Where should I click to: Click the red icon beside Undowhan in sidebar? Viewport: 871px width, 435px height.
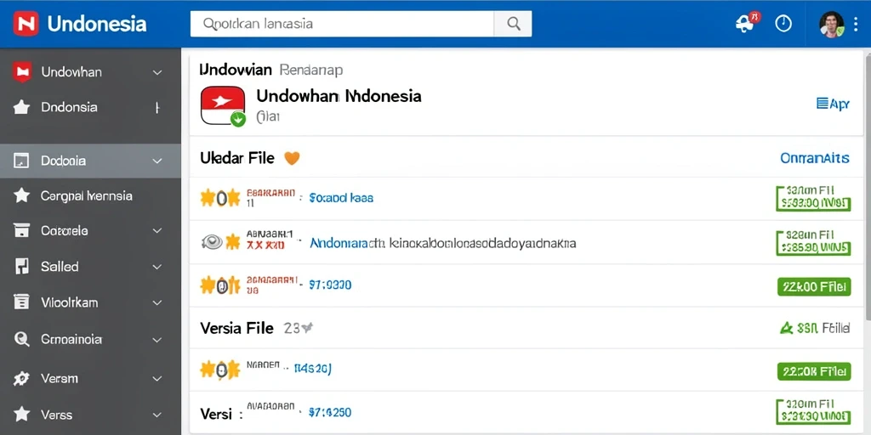(x=21, y=72)
